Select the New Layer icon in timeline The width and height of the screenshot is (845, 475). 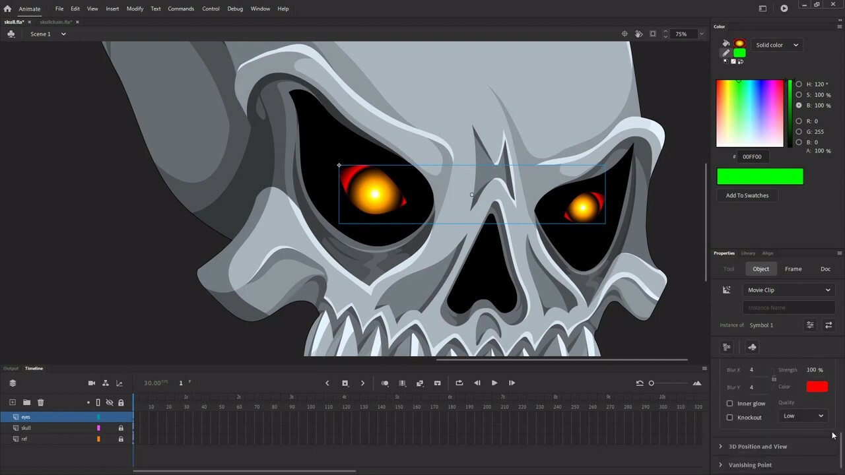click(12, 402)
